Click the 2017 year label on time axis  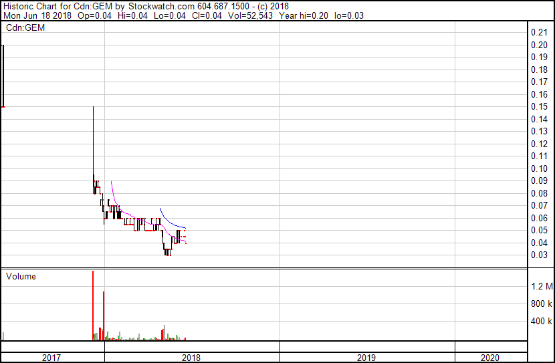[51, 358]
